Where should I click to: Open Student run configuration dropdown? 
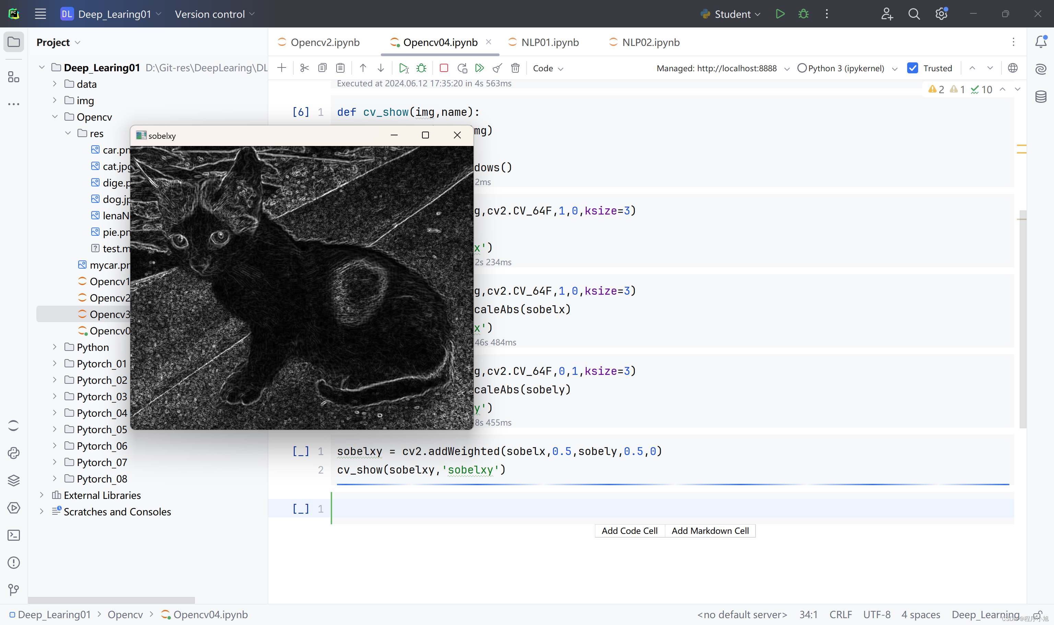(x=731, y=14)
